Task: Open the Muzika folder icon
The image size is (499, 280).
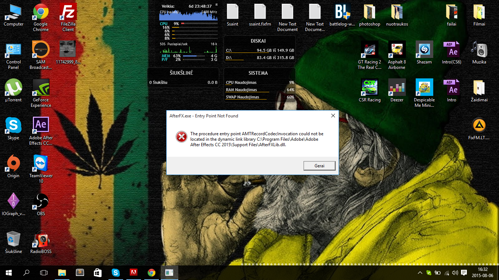Action: point(479,53)
